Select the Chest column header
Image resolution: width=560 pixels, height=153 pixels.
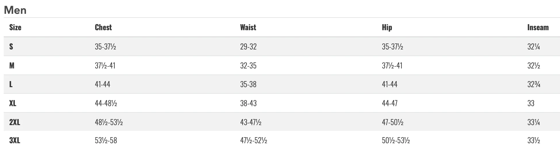(103, 27)
